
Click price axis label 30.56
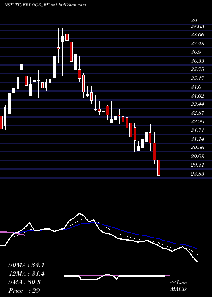[x=197, y=148]
